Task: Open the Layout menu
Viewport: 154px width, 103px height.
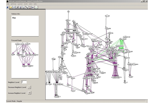Action: pos(20,4)
